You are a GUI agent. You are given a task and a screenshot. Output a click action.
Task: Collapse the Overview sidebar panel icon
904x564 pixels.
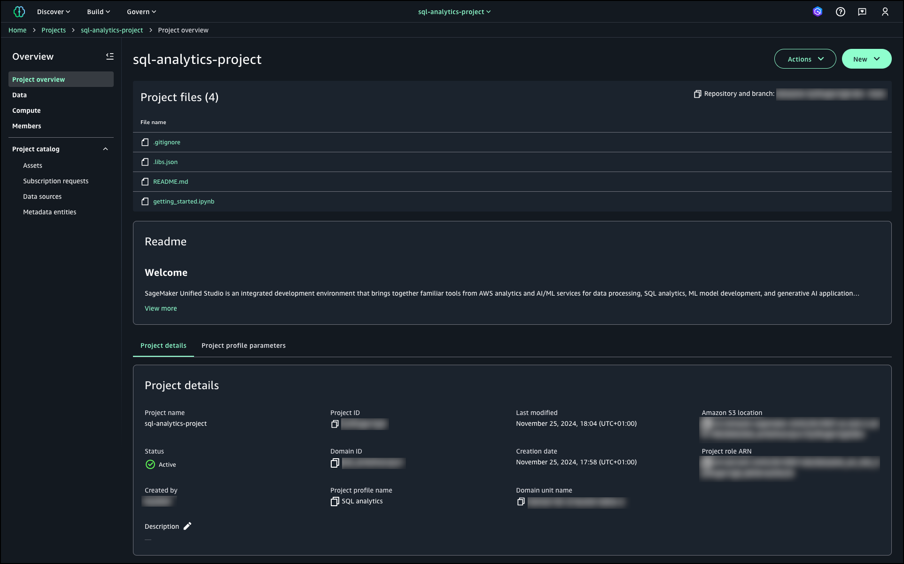109,56
